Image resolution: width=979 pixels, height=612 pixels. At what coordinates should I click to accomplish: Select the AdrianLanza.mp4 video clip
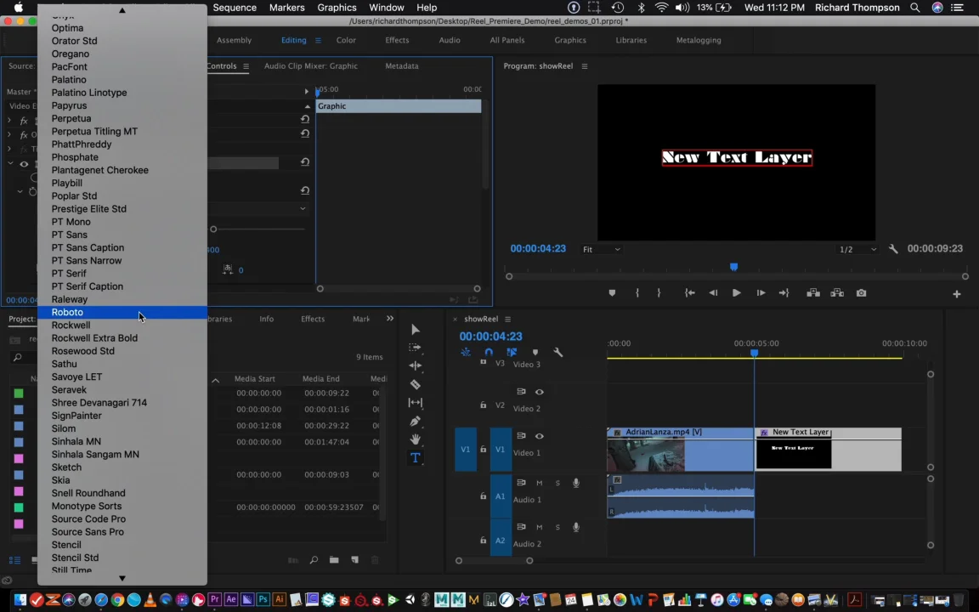coord(680,450)
